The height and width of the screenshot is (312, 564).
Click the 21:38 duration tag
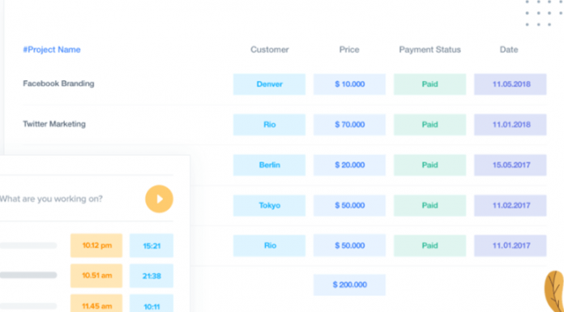point(152,276)
